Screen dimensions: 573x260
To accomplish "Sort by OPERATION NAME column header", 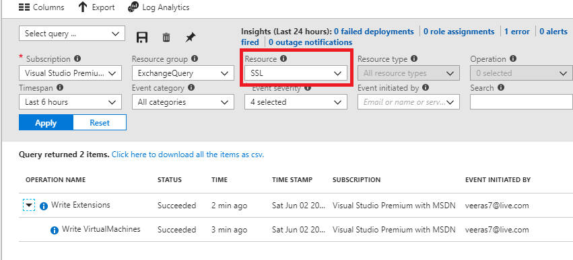I will click(x=55, y=180).
